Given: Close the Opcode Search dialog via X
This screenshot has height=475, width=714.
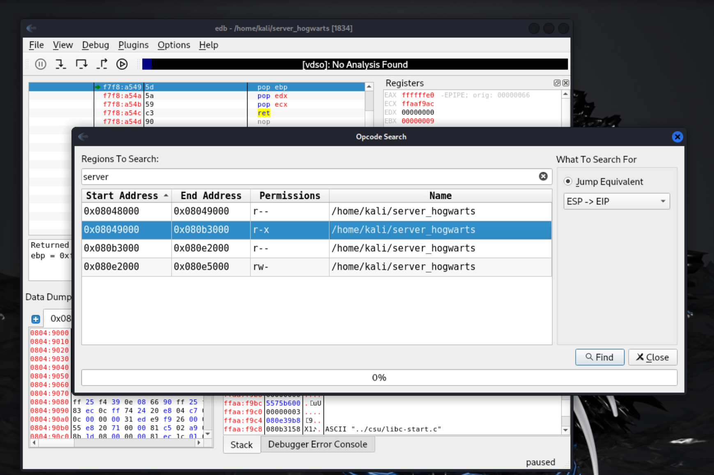Looking at the screenshot, I should (677, 137).
